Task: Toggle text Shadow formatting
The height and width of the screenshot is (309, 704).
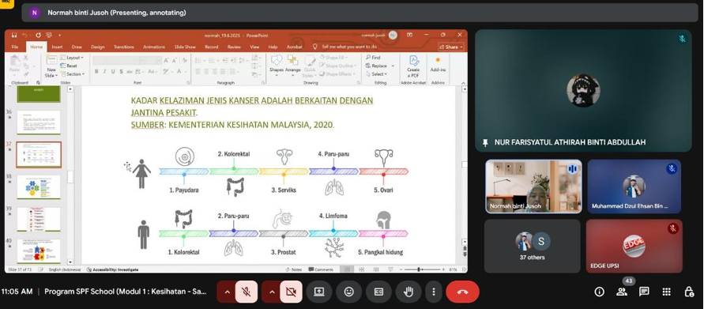Action: coord(121,72)
